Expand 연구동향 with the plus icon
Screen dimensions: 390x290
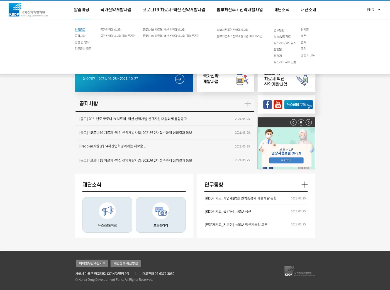click(304, 185)
